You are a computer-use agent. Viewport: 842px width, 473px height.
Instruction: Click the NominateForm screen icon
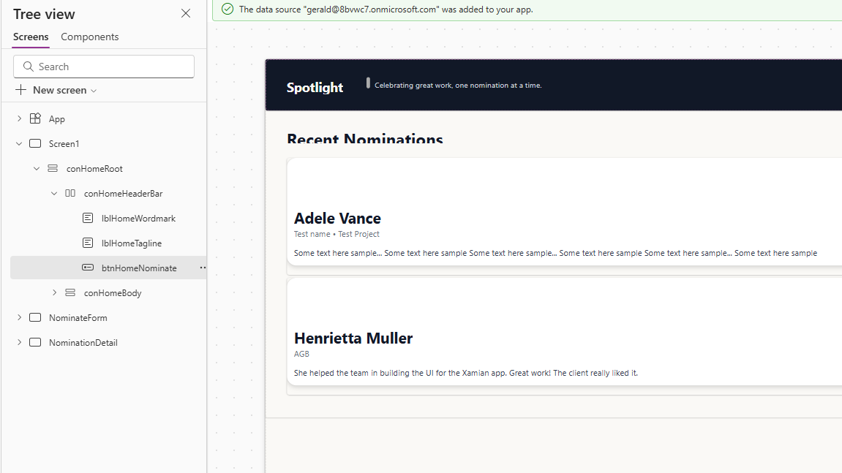35,317
